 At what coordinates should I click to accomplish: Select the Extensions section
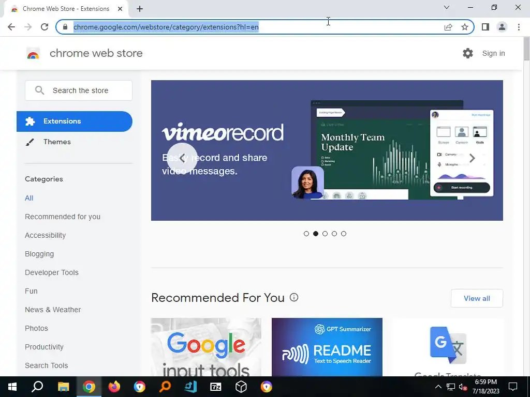[x=75, y=121]
